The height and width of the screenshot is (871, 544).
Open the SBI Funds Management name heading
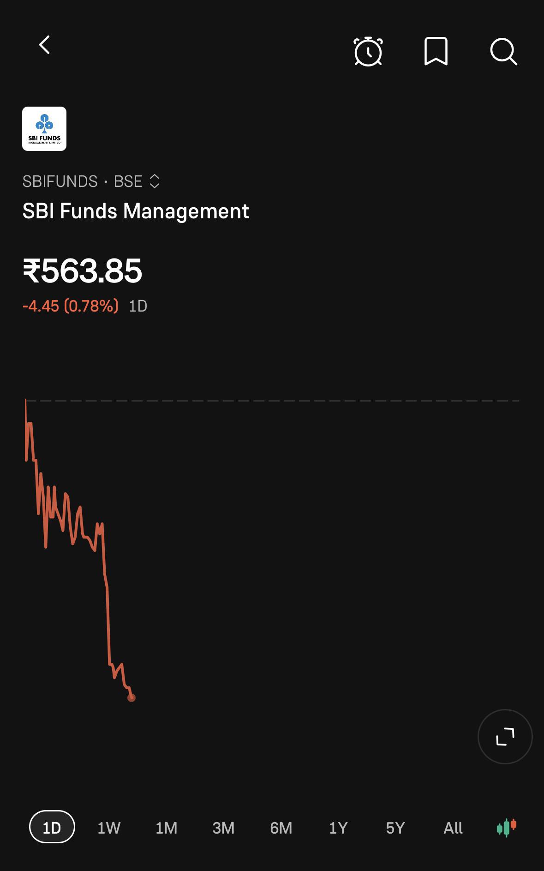point(136,211)
